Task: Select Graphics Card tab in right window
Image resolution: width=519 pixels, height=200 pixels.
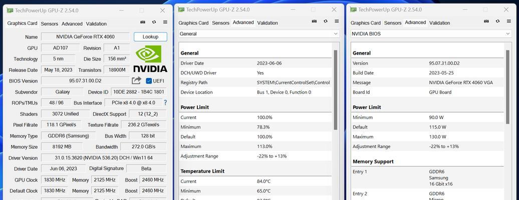Action: (366, 23)
